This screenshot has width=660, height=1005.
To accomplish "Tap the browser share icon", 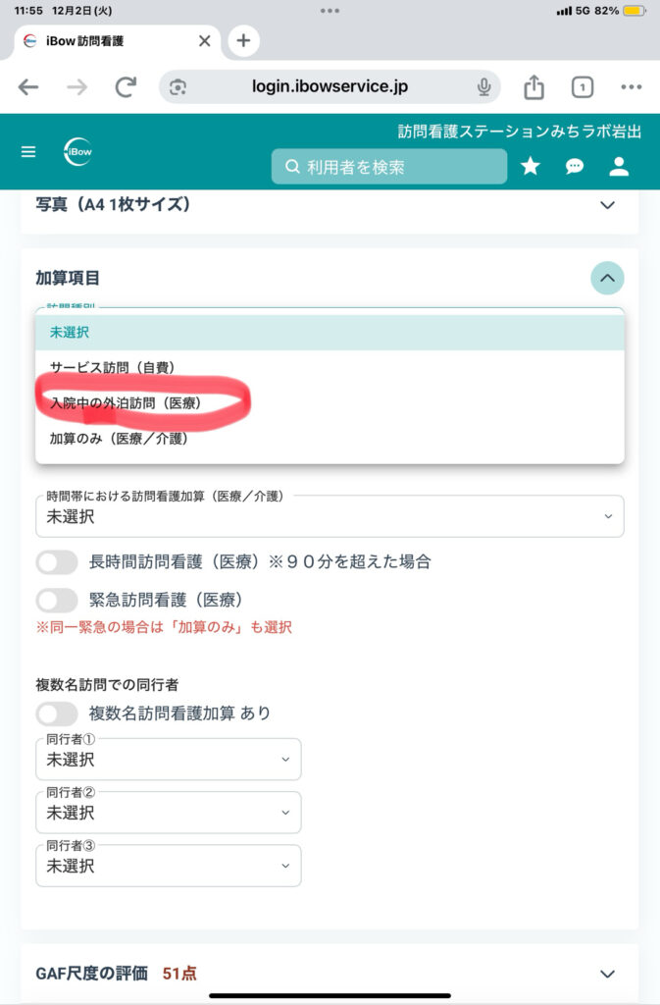I will pos(533,87).
